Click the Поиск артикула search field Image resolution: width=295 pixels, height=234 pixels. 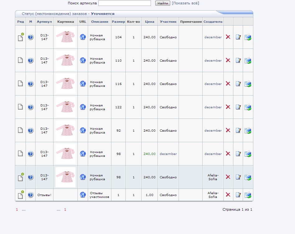point(124,3)
